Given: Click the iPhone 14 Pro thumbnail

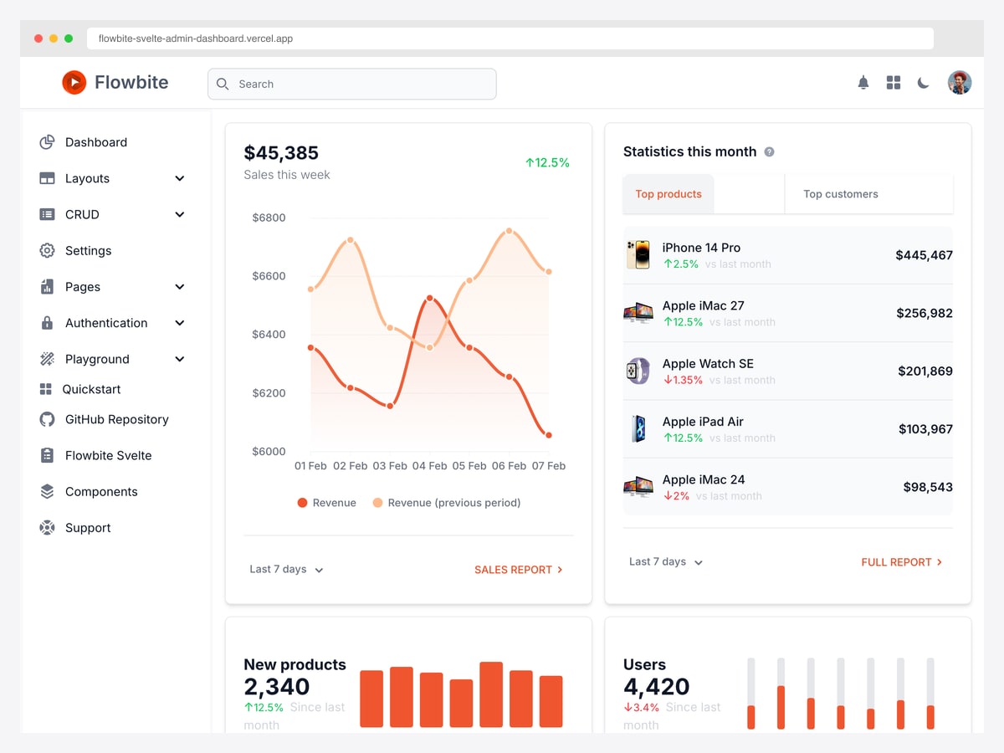Looking at the screenshot, I should pyautogui.click(x=638, y=254).
